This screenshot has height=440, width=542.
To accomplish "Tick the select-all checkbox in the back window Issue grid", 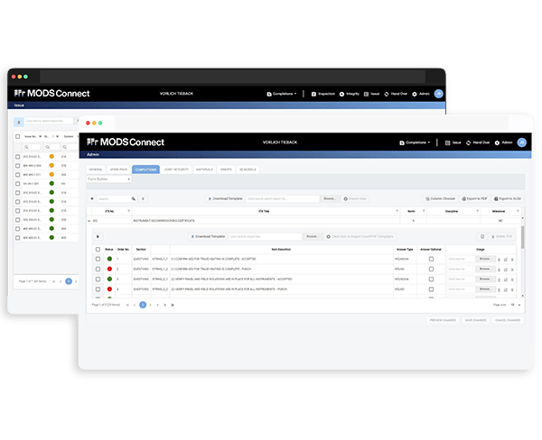I will pos(18,137).
